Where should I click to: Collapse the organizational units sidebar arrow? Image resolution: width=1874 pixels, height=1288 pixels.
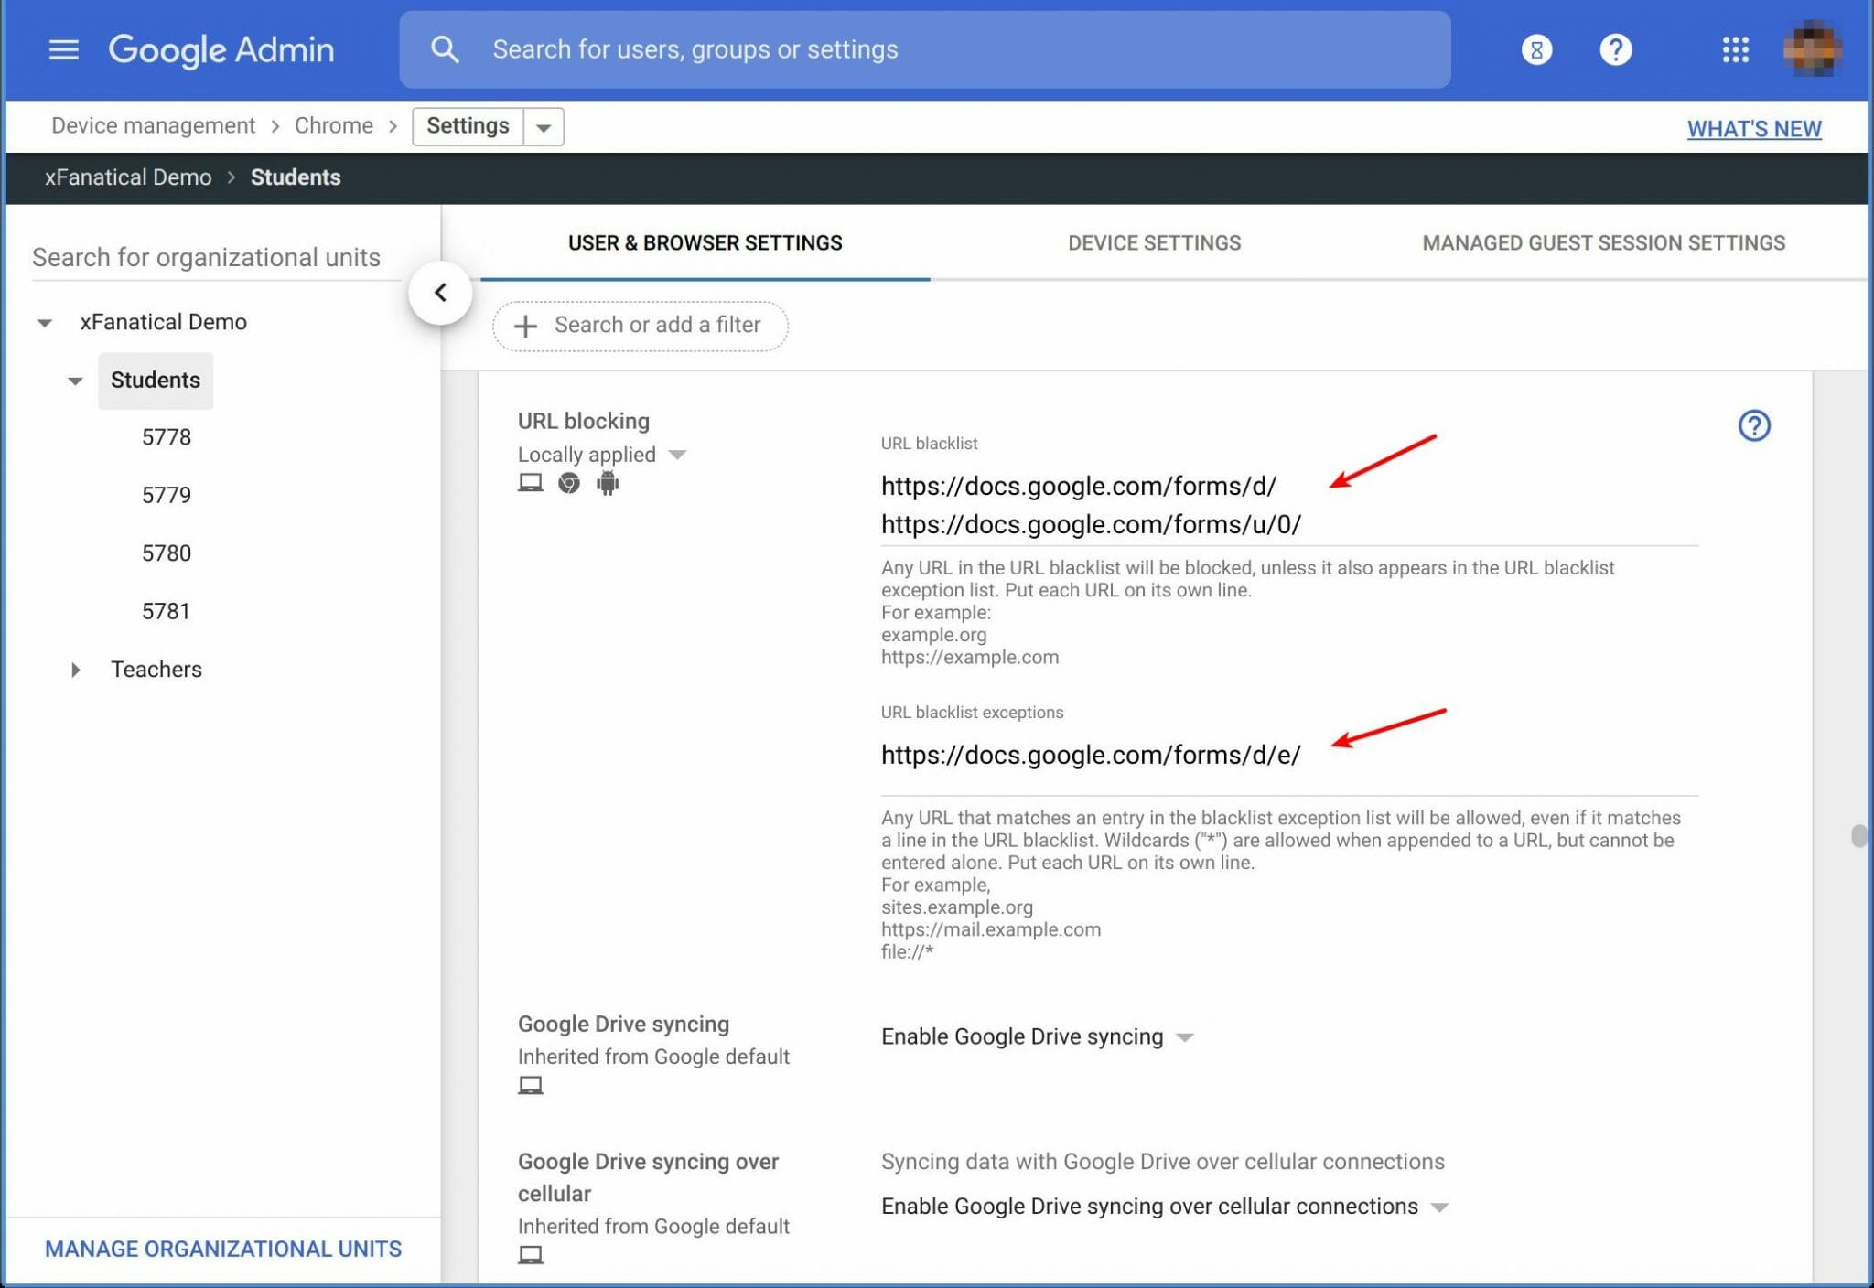(440, 293)
